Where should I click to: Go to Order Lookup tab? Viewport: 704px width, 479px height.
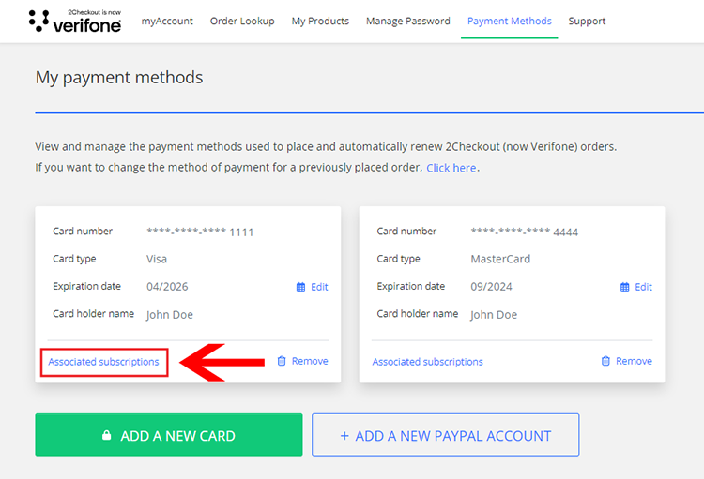coord(242,21)
